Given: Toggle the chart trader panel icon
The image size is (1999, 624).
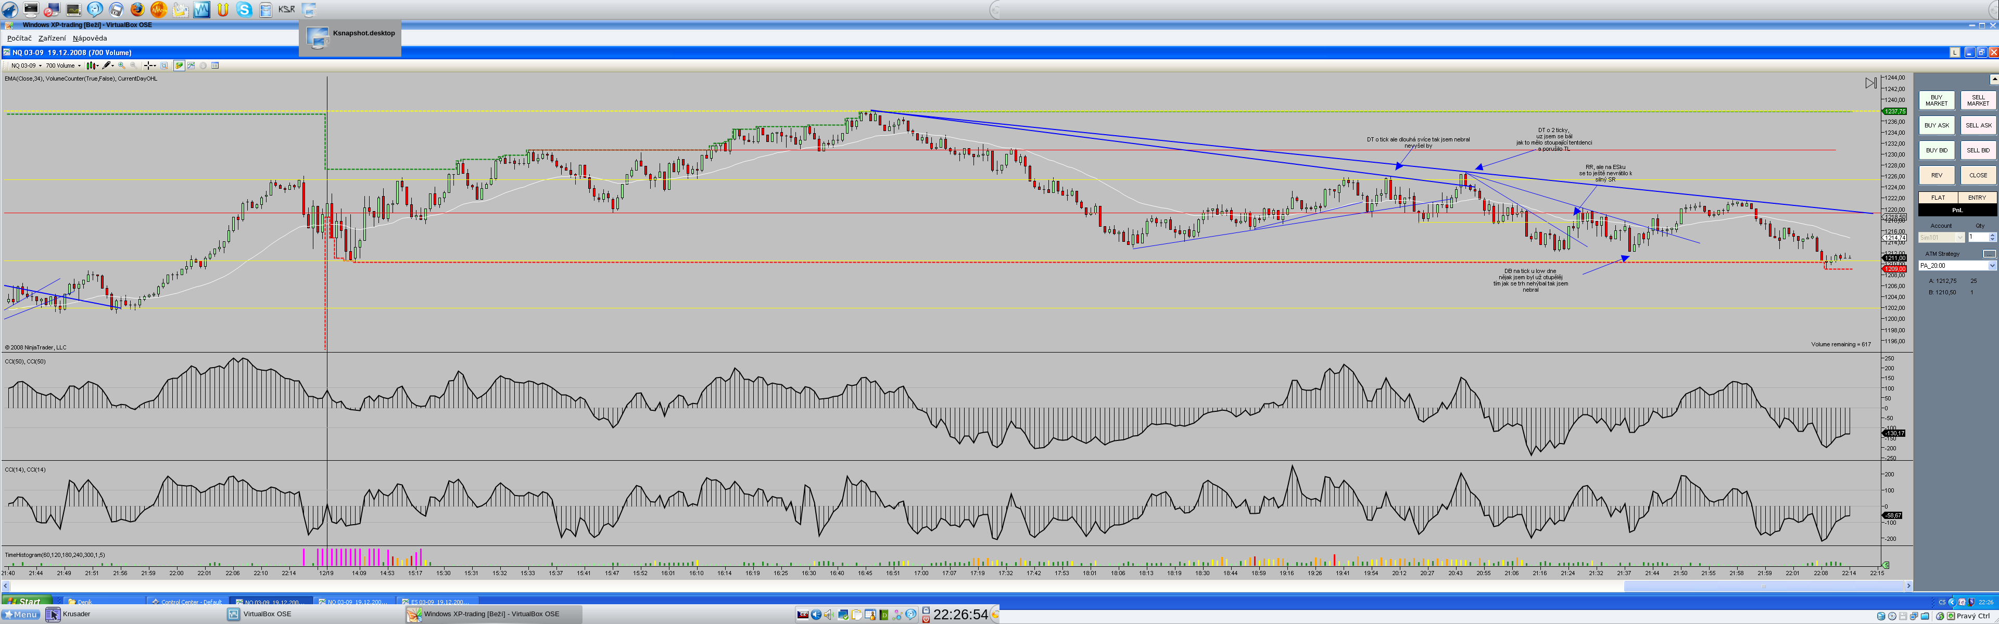Looking at the screenshot, I should click(x=179, y=65).
